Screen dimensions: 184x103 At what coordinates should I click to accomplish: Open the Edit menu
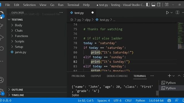(17, 5)
